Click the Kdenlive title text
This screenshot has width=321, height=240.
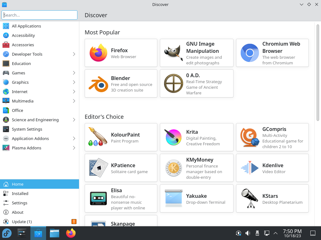[273, 165]
